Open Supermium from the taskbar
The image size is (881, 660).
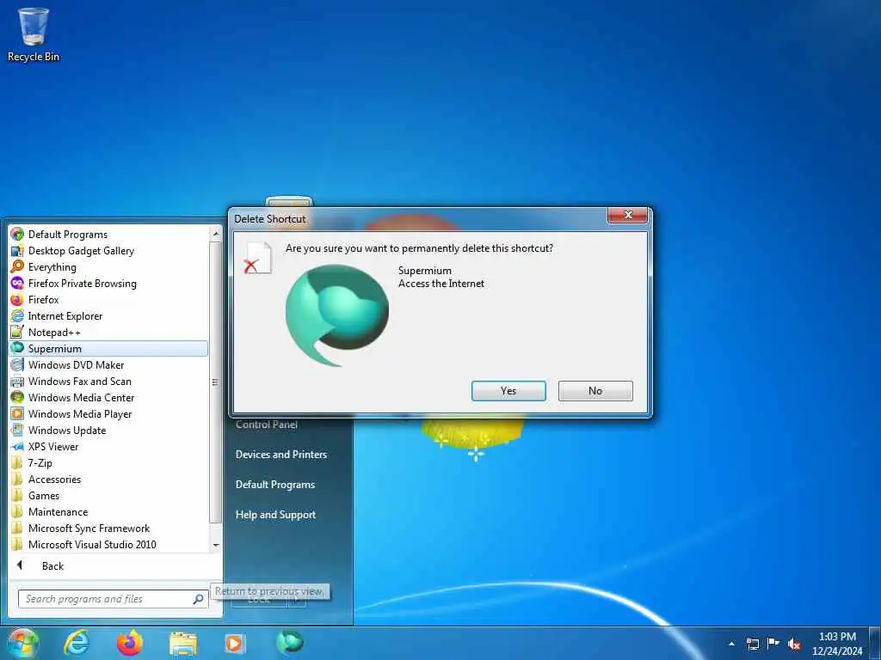290,643
